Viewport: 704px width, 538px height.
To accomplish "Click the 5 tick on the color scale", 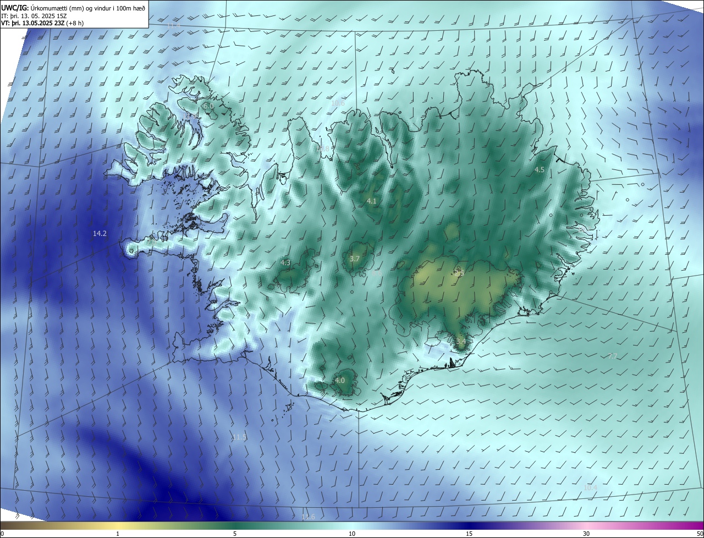I will point(235,534).
